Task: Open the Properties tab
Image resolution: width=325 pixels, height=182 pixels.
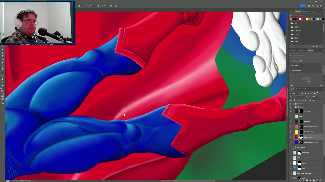Action: click(293, 50)
